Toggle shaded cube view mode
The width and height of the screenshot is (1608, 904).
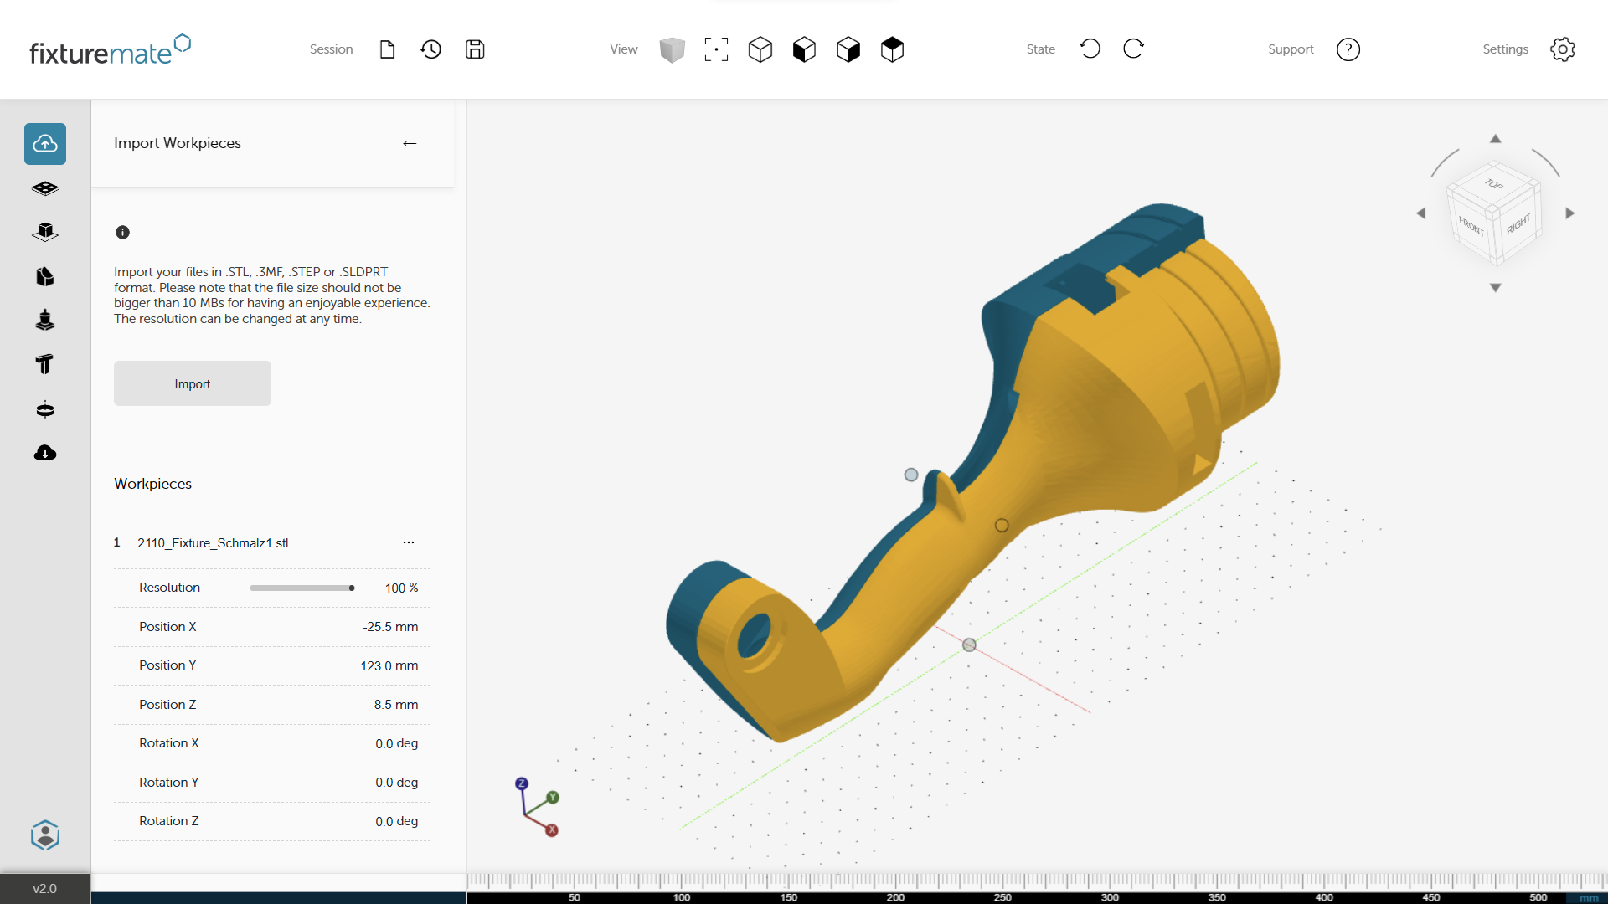coord(673,49)
